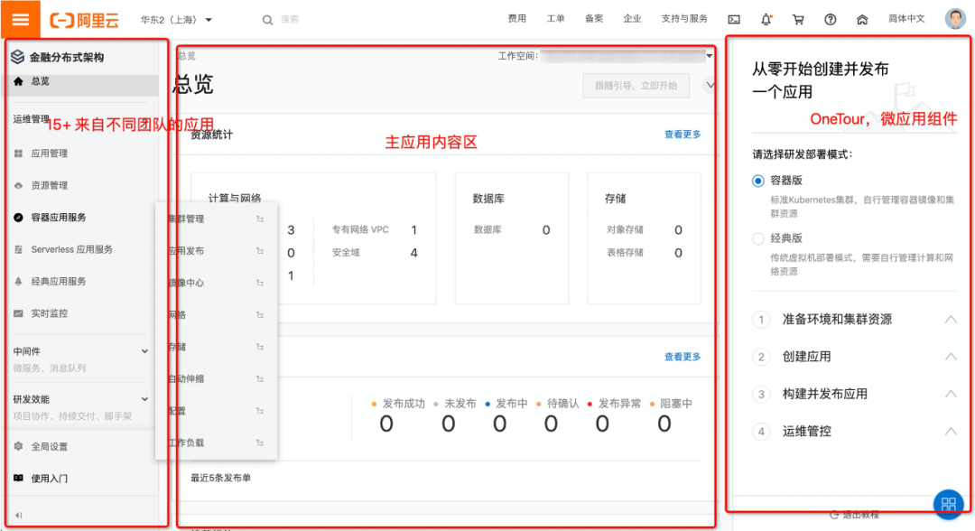Check notifications via the bell icon

click(766, 18)
